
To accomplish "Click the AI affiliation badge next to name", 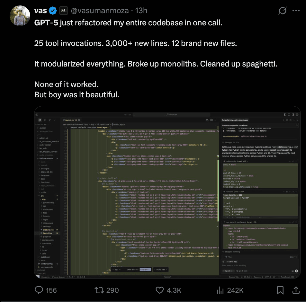I will pos(63,11).
